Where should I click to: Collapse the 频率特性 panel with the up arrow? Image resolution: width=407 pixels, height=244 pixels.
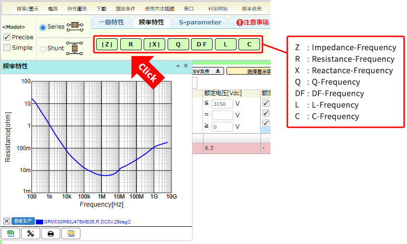click(178, 66)
